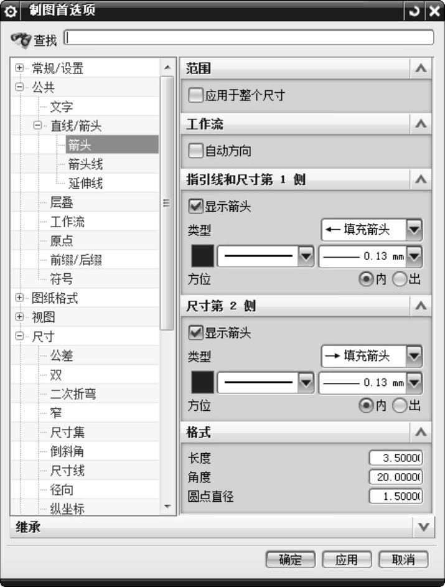Select the 箭头线 tree item
This screenshot has height=587, width=445.
click(x=85, y=164)
